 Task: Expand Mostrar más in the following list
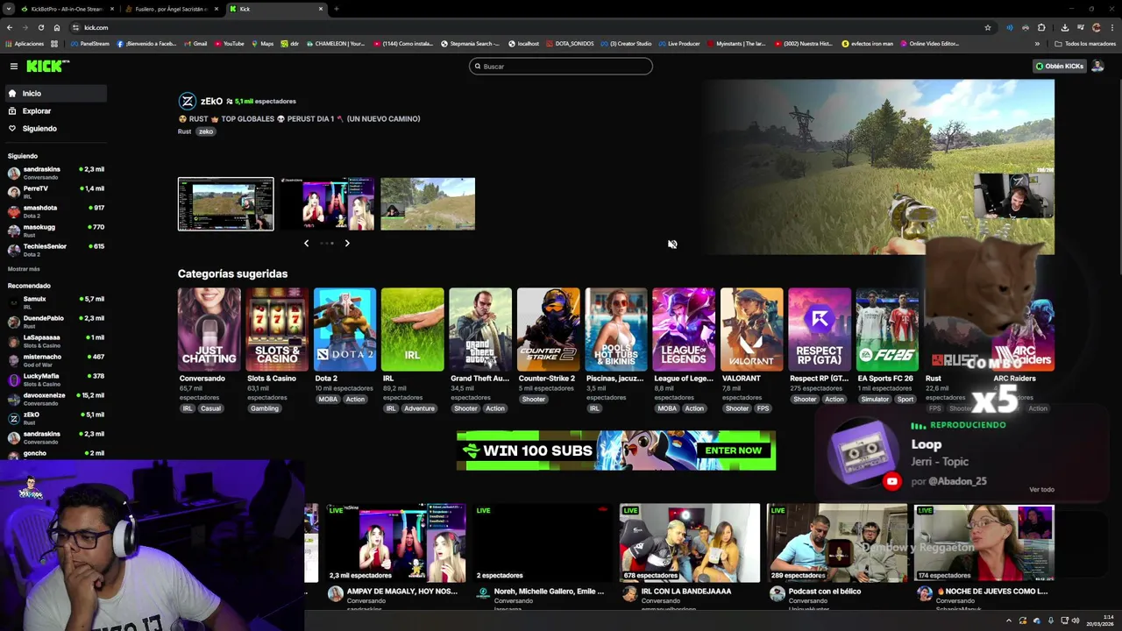pyautogui.click(x=24, y=269)
